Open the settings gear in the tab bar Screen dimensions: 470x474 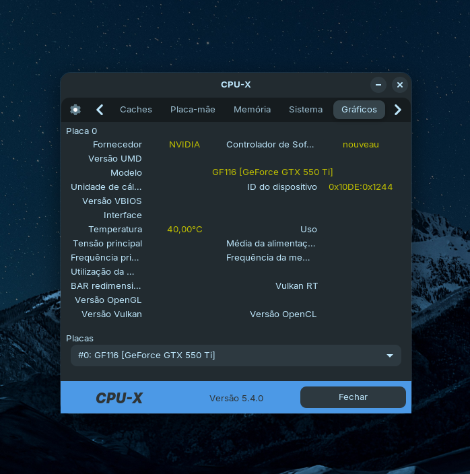click(x=75, y=110)
